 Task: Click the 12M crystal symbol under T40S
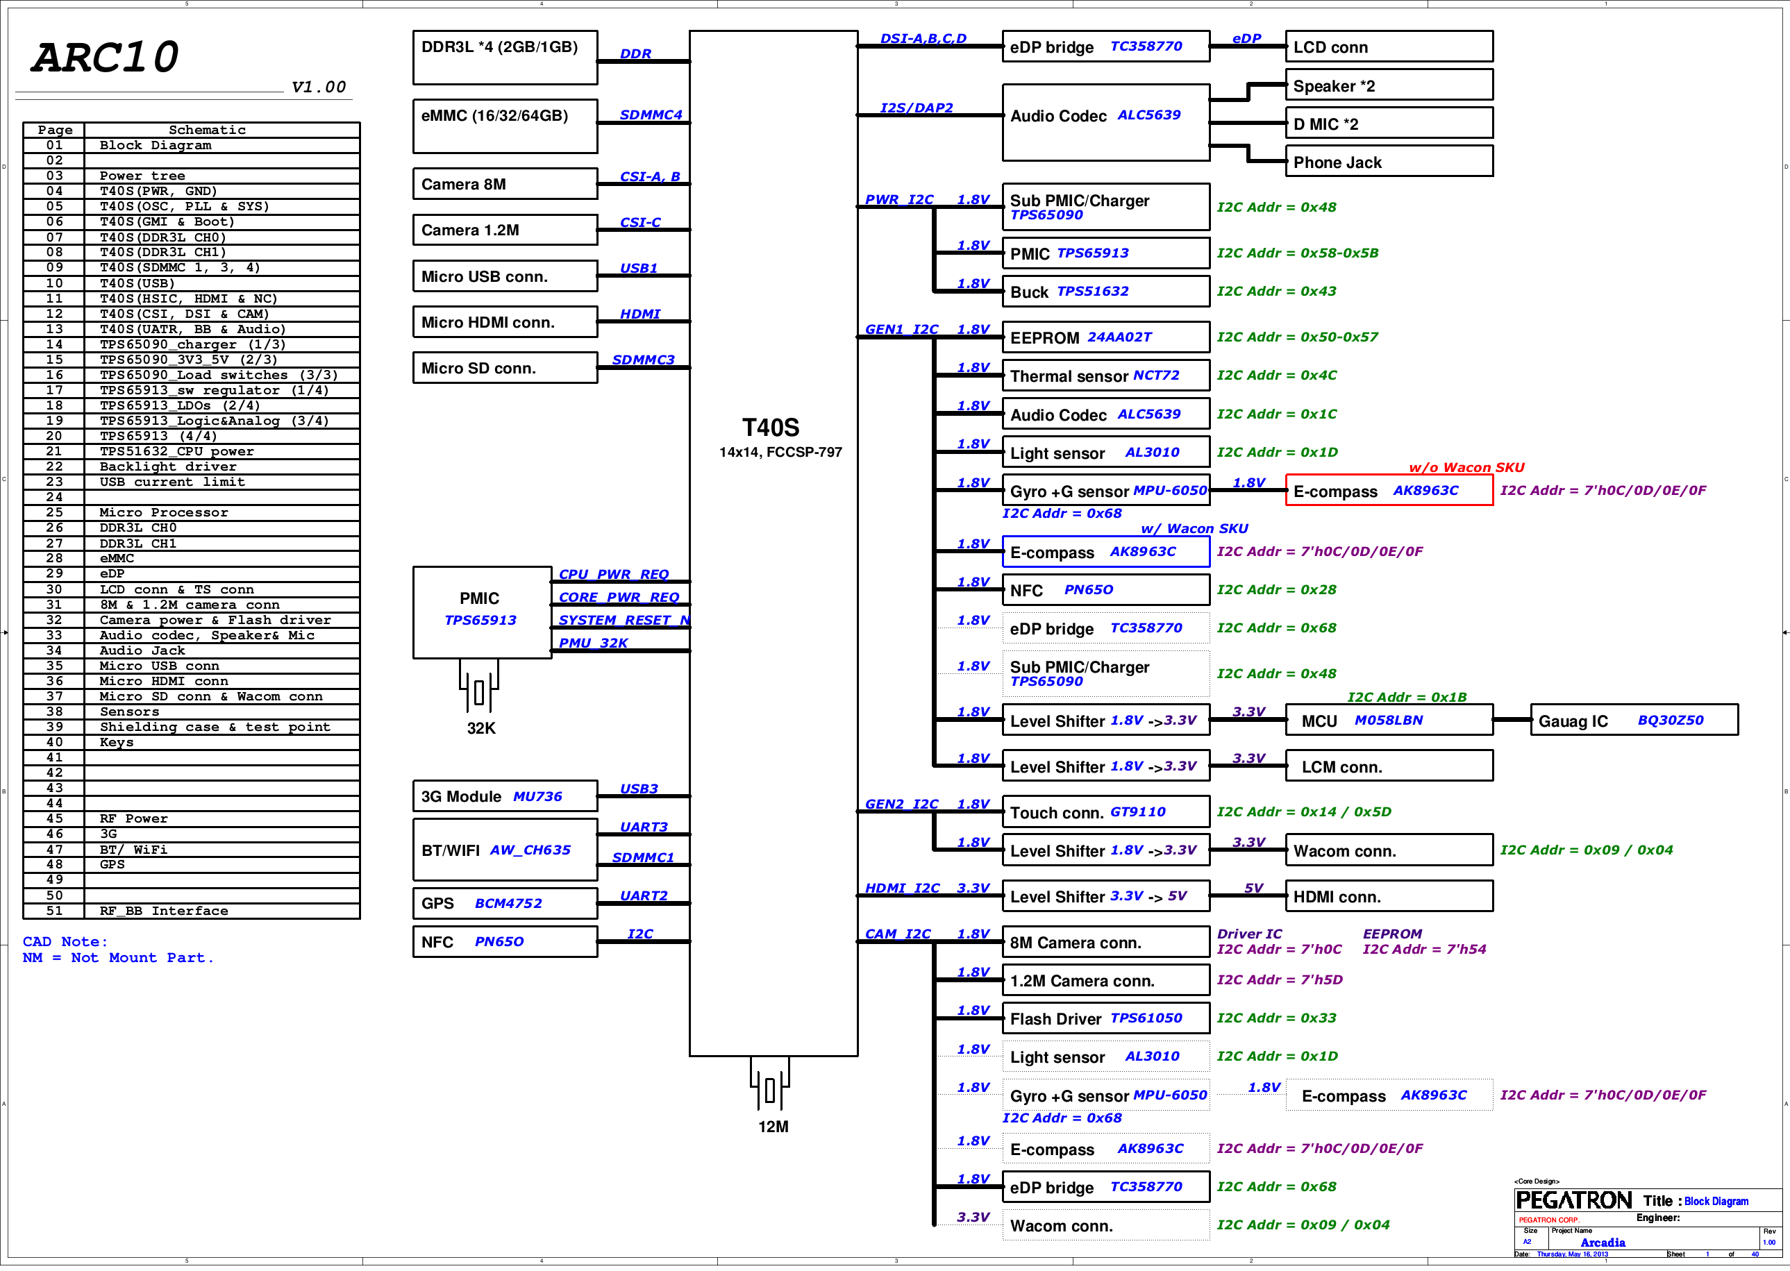coord(770,1091)
